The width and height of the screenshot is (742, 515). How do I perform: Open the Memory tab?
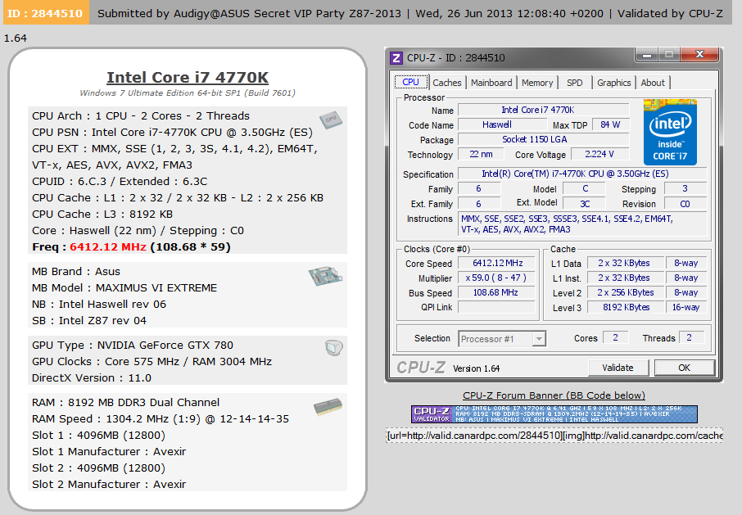point(537,83)
